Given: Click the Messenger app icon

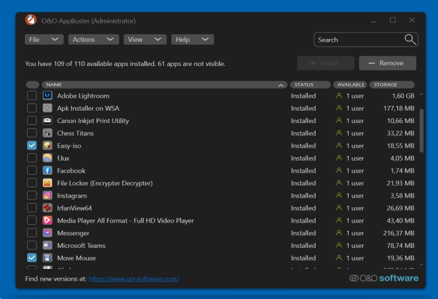Looking at the screenshot, I should pos(48,233).
